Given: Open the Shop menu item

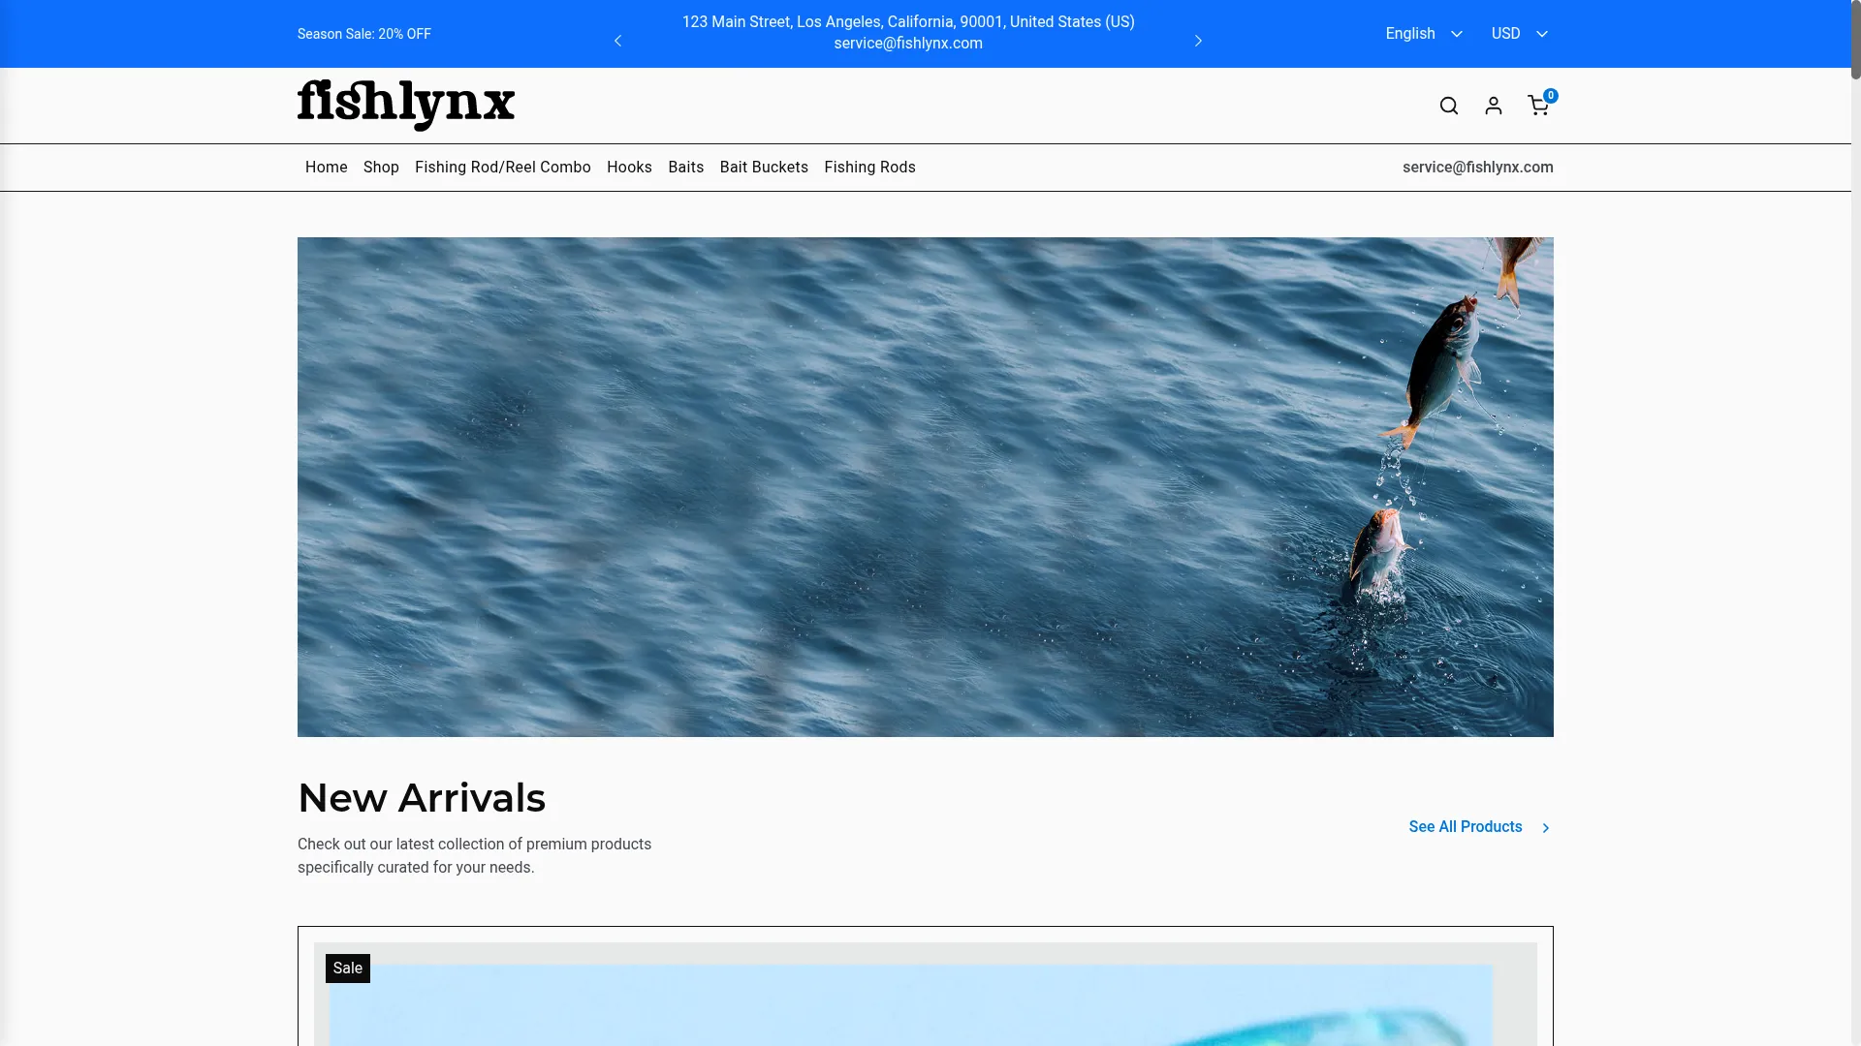Looking at the screenshot, I should 381,168.
